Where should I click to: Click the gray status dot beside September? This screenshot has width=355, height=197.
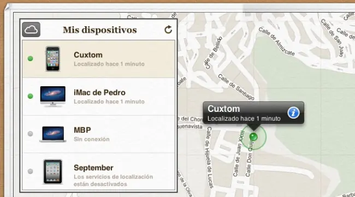31,171
